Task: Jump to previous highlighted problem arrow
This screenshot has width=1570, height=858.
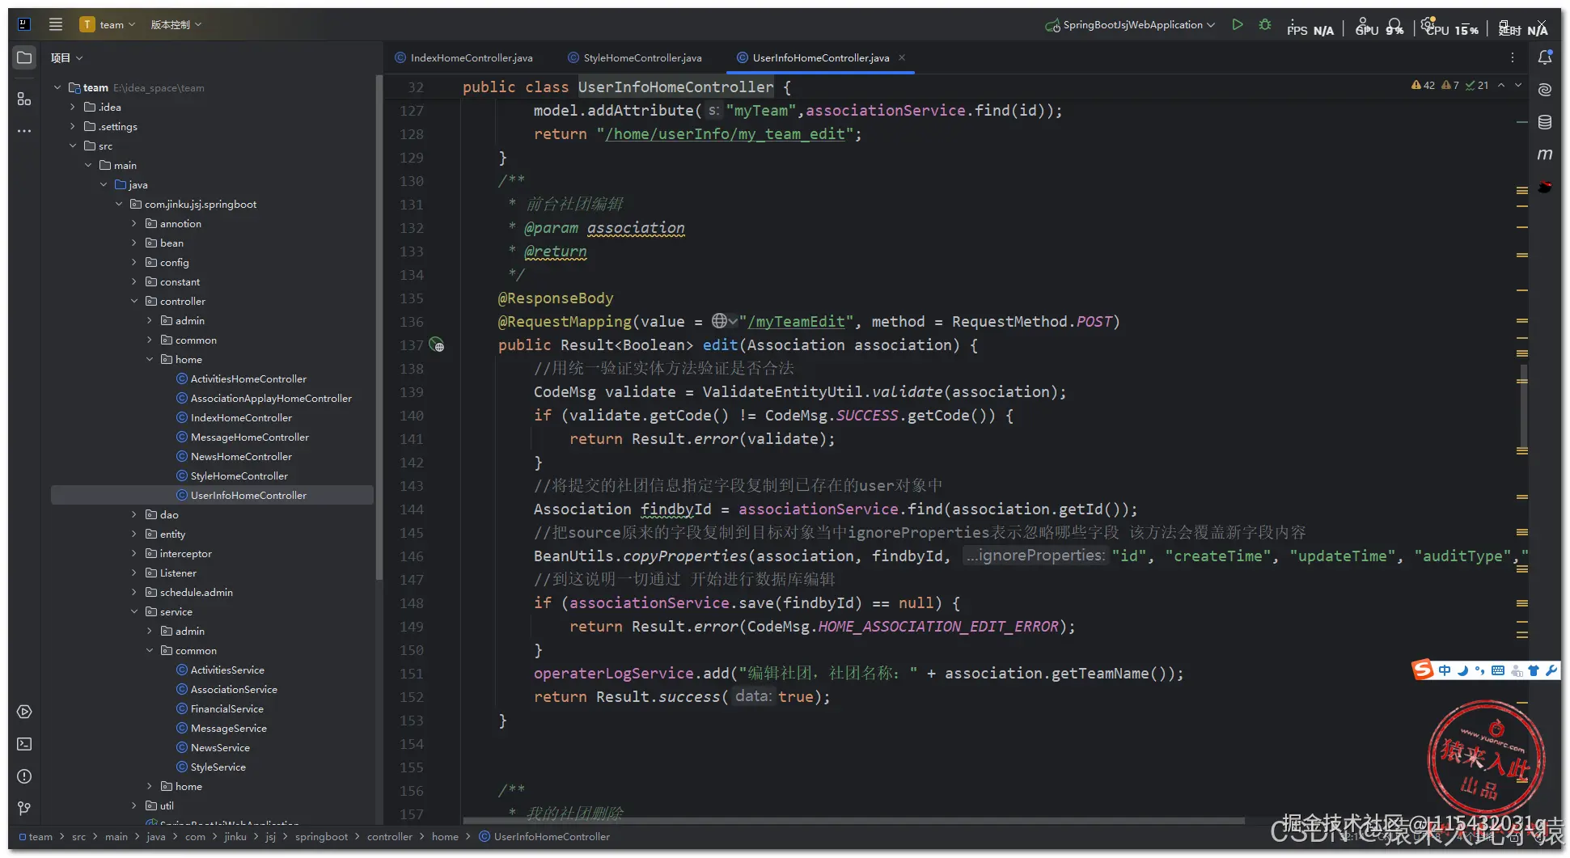Action: tap(1501, 85)
